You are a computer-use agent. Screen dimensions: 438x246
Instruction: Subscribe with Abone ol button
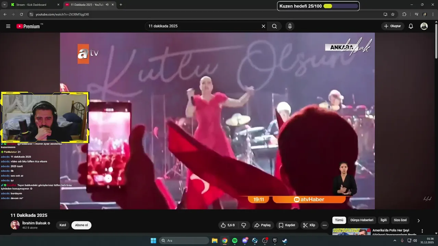[81, 225]
